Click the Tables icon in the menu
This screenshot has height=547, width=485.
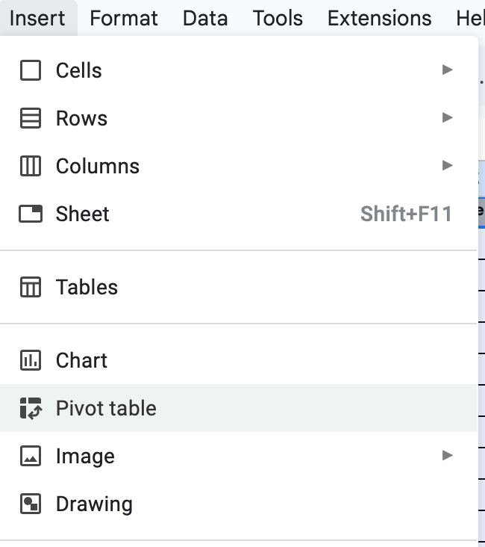(x=31, y=288)
